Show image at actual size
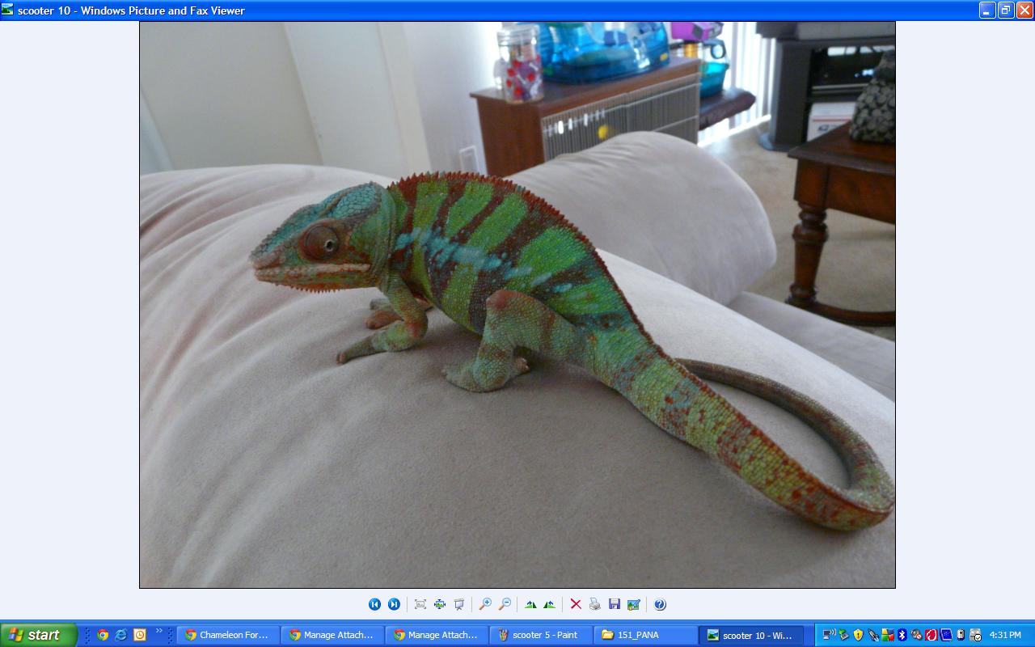 point(440,604)
